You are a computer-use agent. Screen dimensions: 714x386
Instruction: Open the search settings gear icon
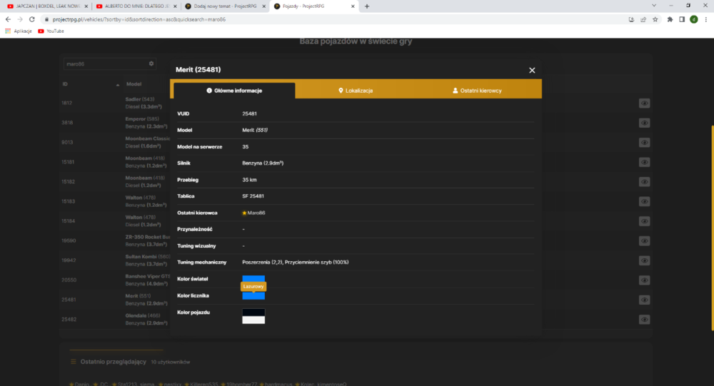151,64
